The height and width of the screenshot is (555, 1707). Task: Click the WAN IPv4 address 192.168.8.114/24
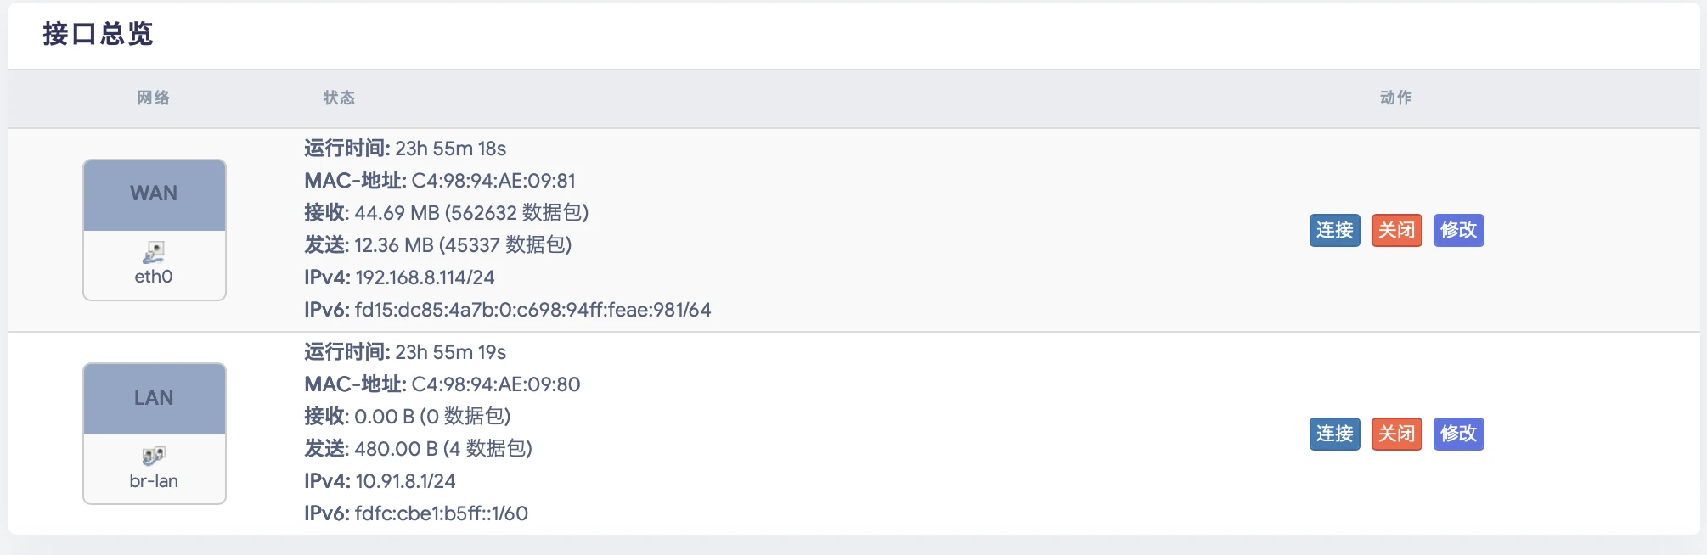coord(424,277)
